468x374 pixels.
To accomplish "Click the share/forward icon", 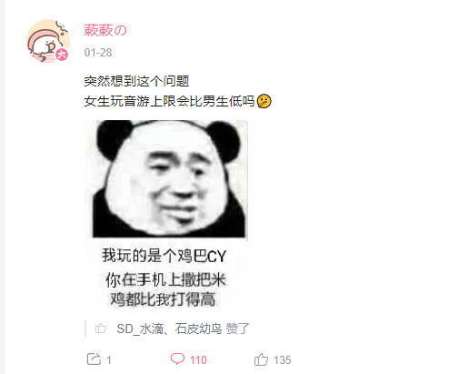I will pos(94,359).
